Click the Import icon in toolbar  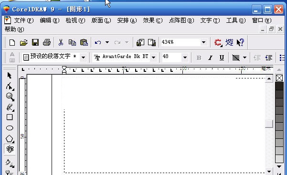(x=140, y=43)
